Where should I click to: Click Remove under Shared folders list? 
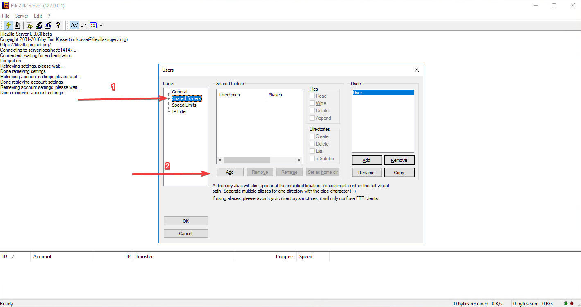click(260, 172)
